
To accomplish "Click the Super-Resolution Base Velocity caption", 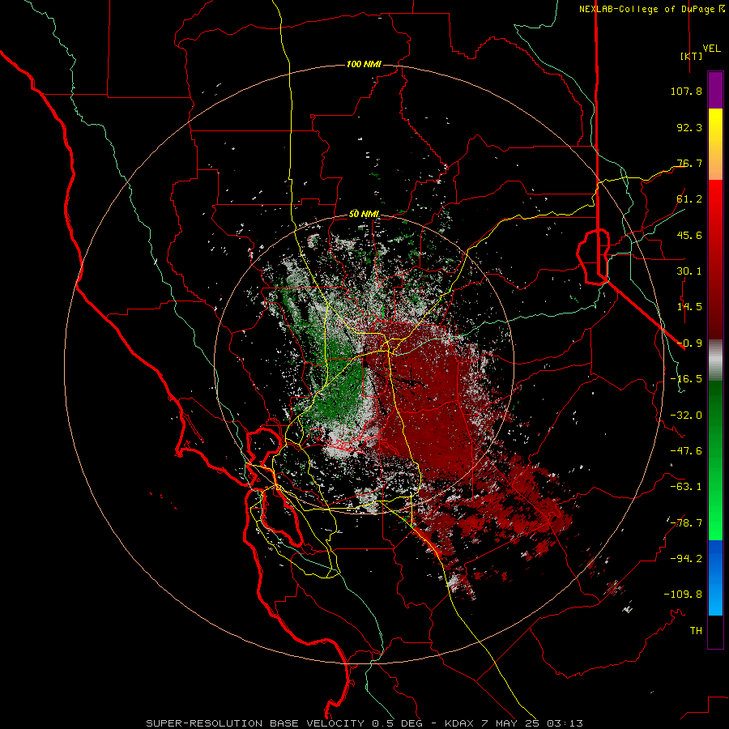I will tap(364, 723).
